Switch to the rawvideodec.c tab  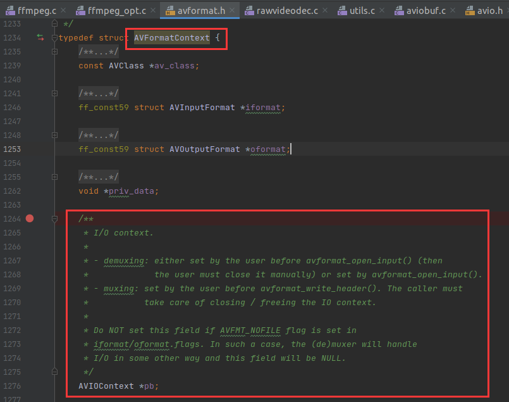[286, 11]
